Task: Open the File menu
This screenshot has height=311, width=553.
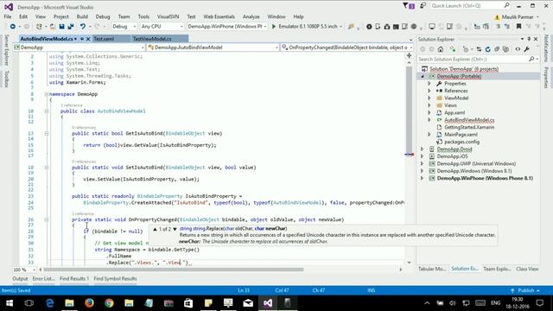Action: point(8,16)
